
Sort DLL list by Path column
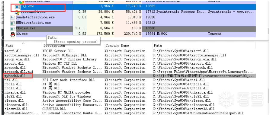point(158,46)
